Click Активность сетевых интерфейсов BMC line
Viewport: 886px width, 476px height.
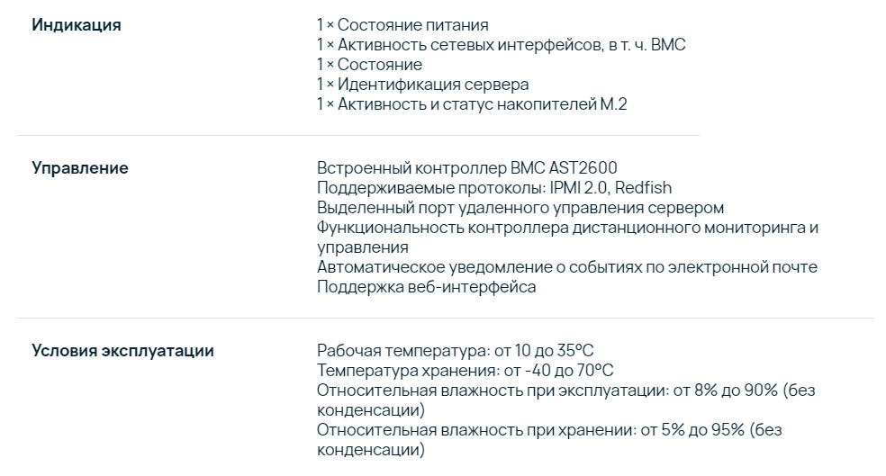point(501,45)
